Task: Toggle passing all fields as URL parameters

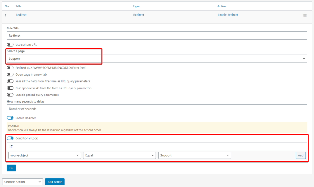Action: (x=10, y=81)
